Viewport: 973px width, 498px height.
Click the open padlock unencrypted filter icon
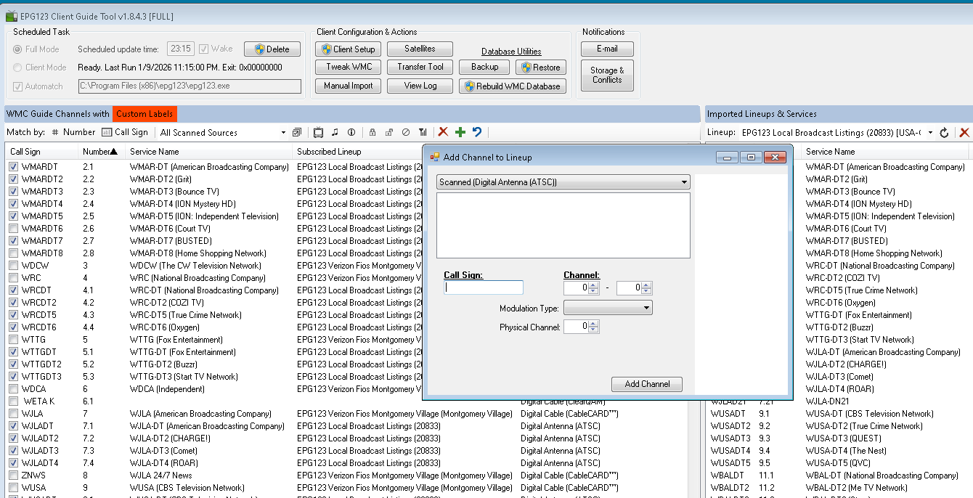coord(389,132)
